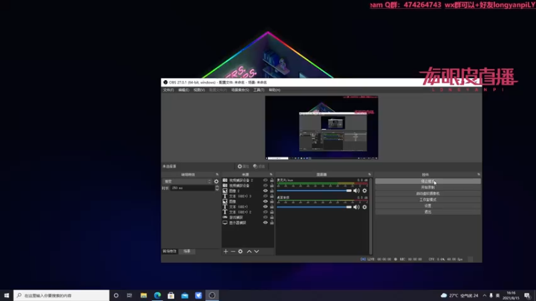Open the transition type dropdown

(x=188, y=181)
